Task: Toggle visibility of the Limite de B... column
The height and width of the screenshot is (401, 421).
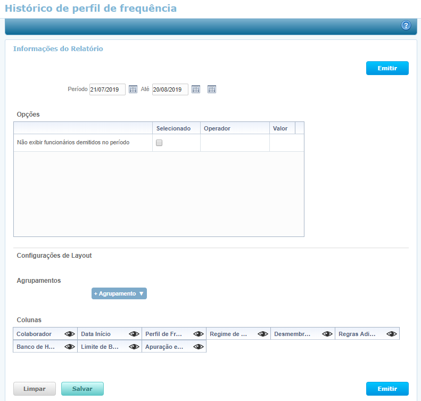Action: [x=134, y=347]
